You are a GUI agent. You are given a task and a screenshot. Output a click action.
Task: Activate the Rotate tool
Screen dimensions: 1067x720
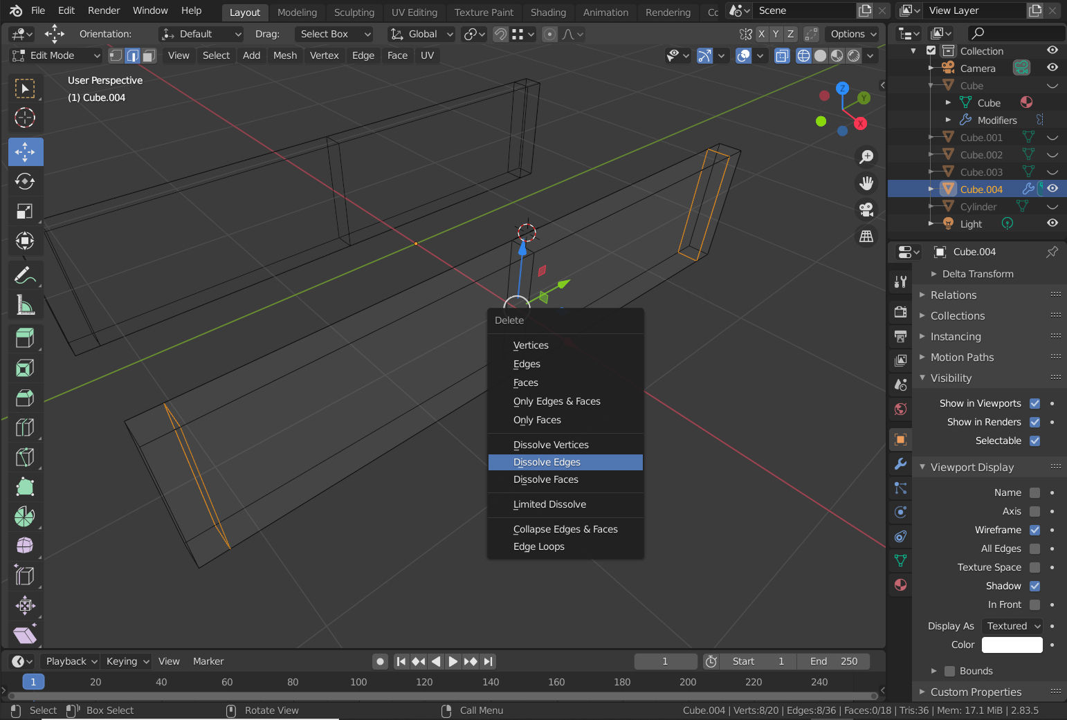[25, 181]
